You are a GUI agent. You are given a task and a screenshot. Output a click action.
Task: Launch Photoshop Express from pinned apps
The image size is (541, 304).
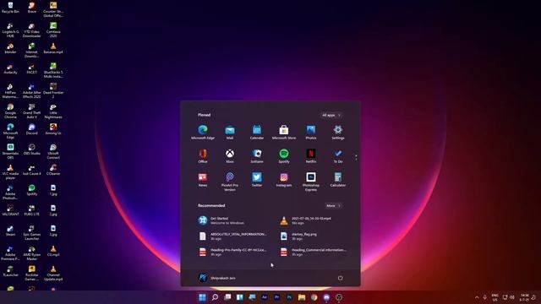(311, 182)
